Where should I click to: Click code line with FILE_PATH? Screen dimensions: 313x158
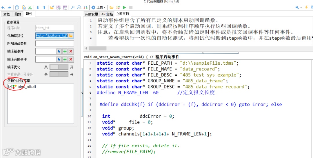tap(168, 63)
